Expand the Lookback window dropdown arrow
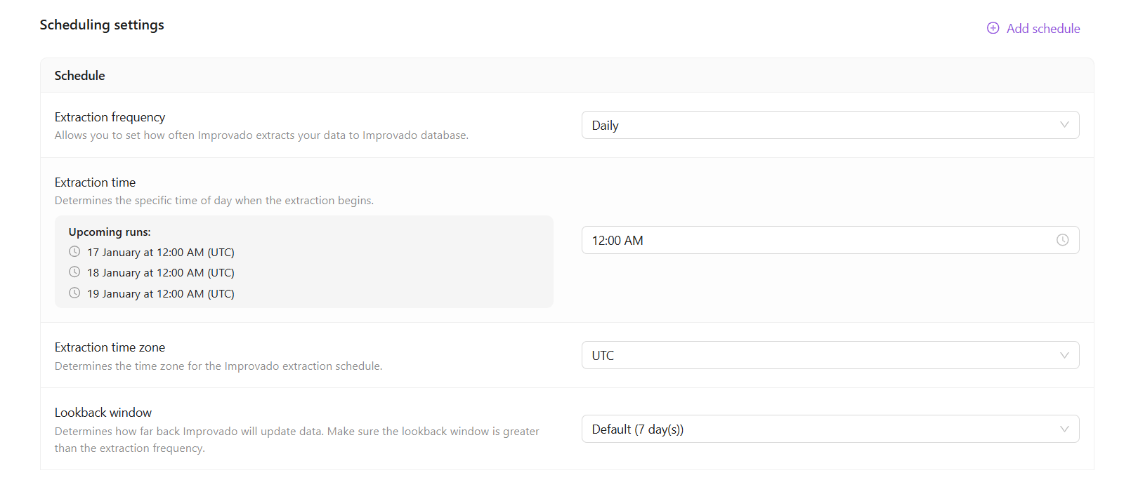Viewport: 1131px width, 487px height. click(x=1064, y=429)
